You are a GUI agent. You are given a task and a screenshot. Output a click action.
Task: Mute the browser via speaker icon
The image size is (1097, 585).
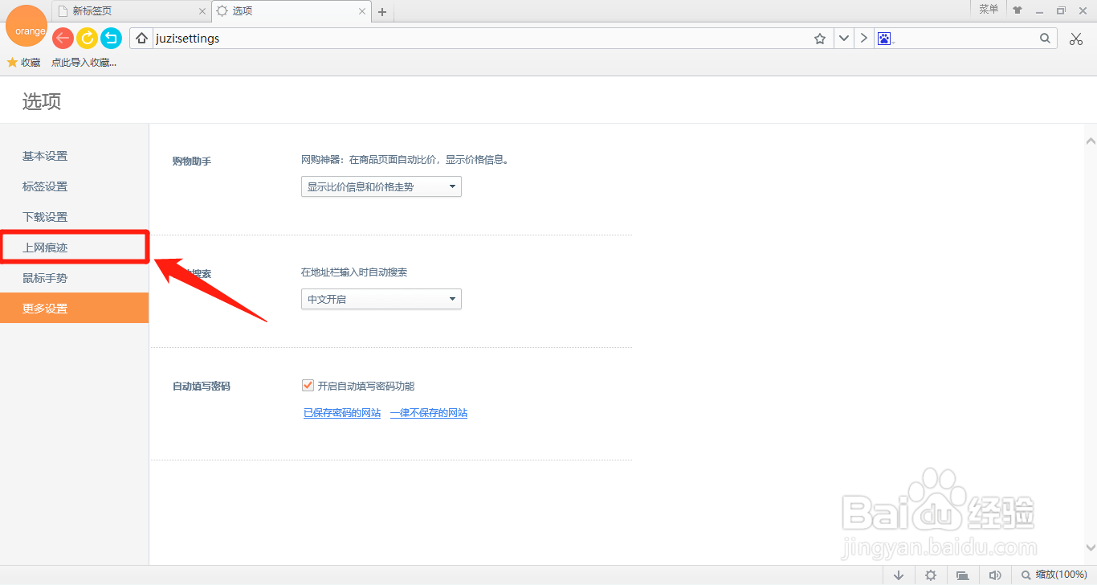[x=995, y=575]
